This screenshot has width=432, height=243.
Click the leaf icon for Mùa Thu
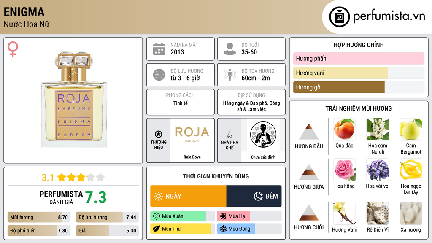click(x=157, y=229)
